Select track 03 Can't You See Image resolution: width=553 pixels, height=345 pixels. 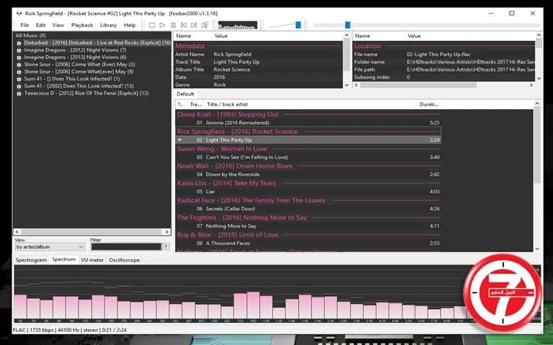308,157
